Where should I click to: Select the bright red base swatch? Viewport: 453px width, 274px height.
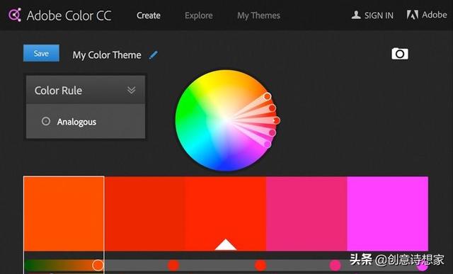click(x=225, y=214)
